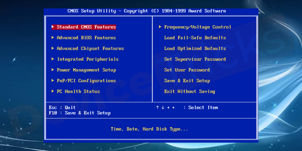This screenshot has width=302, height=151.
Task: Click the PC Health Status label
Action: [78, 92]
